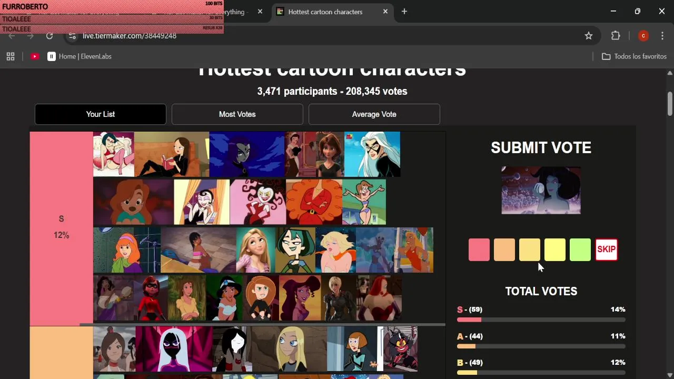View site information icon in address bar
The image size is (674, 379).
click(73, 36)
